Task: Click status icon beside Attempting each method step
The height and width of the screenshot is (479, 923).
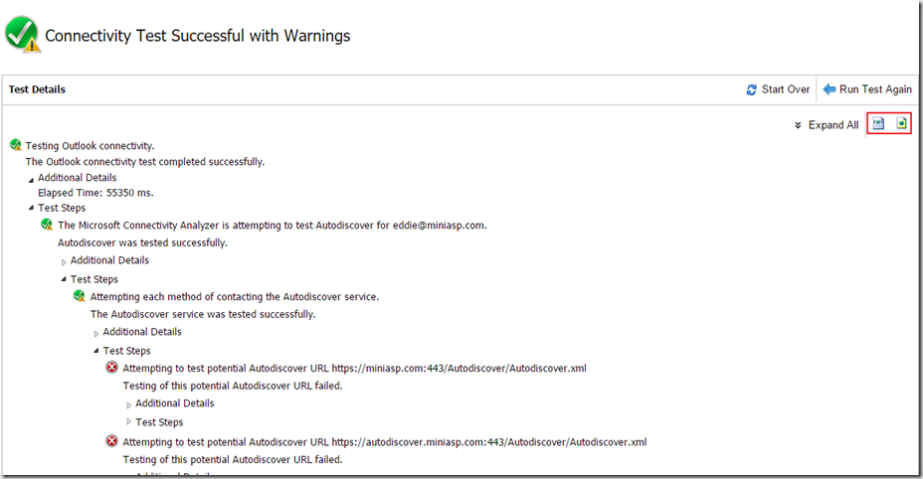Action: coord(80,296)
